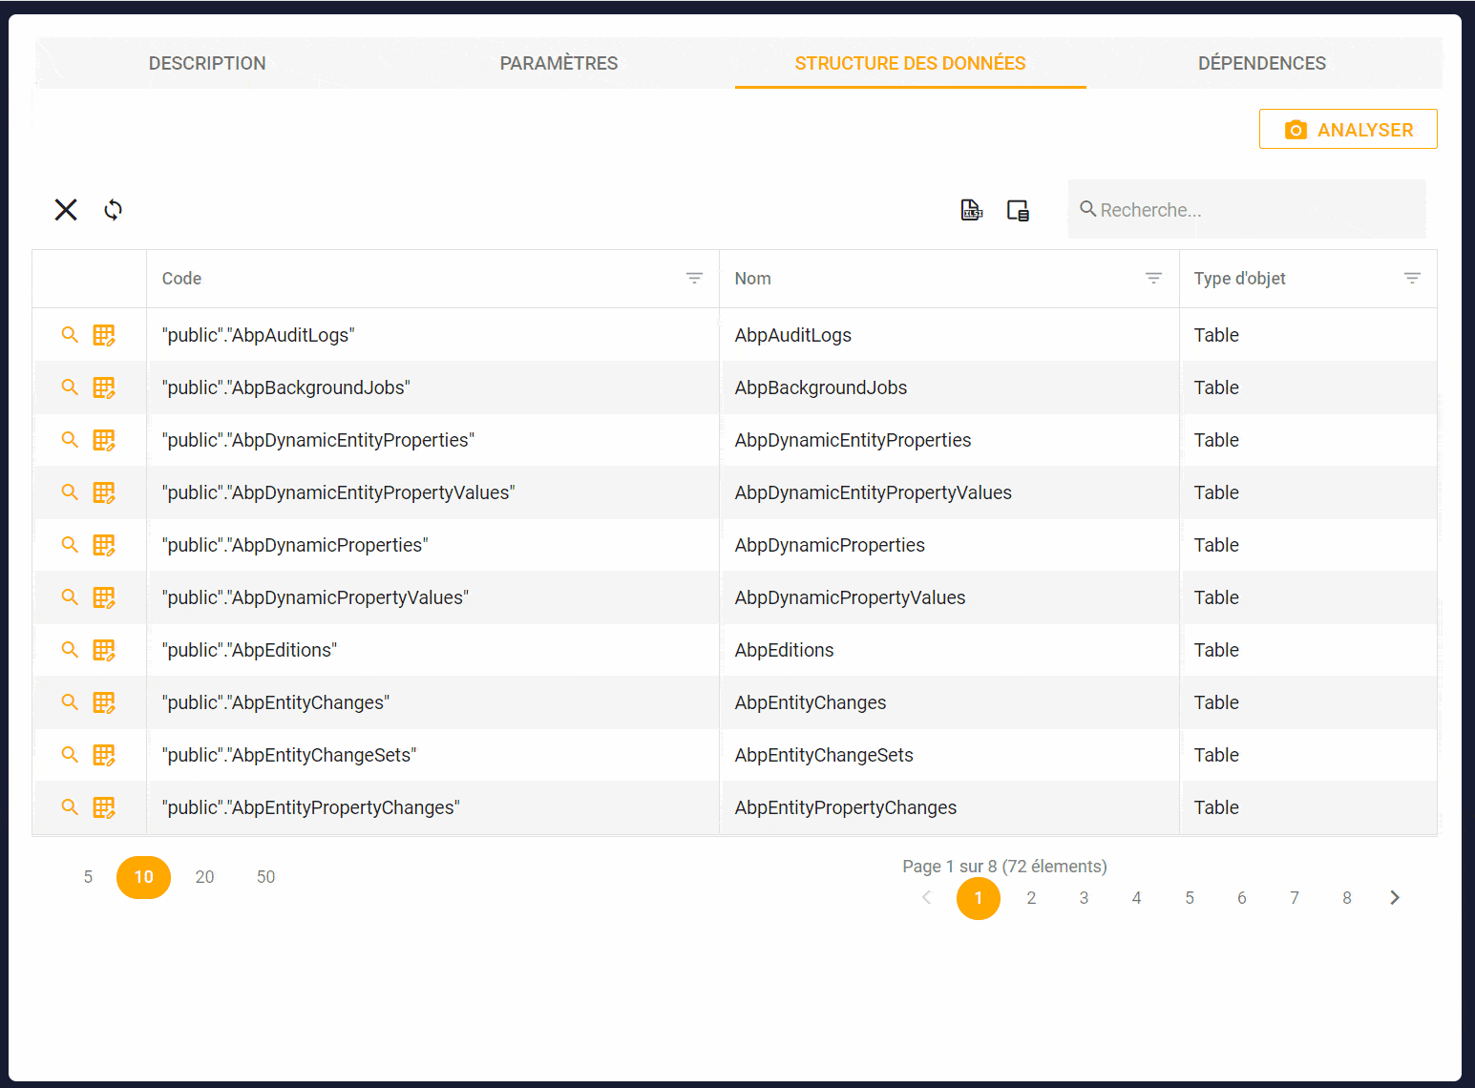Select the Structure des données tab
The image size is (1475, 1088).
click(910, 63)
